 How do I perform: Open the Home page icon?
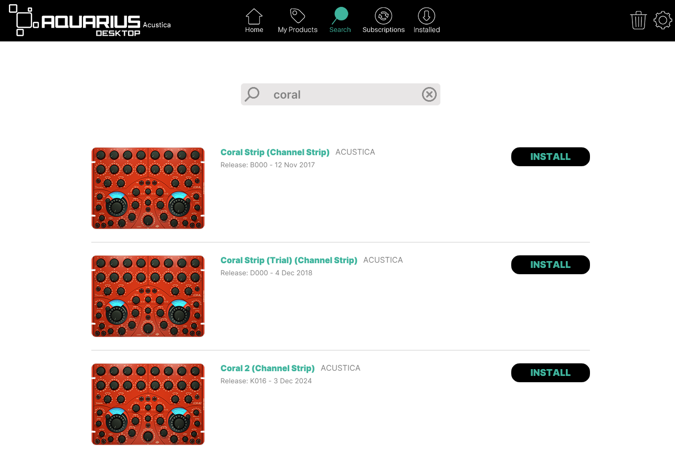(254, 16)
